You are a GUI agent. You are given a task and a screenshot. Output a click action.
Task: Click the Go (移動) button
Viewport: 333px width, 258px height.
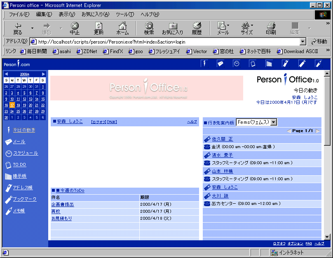[319, 42]
